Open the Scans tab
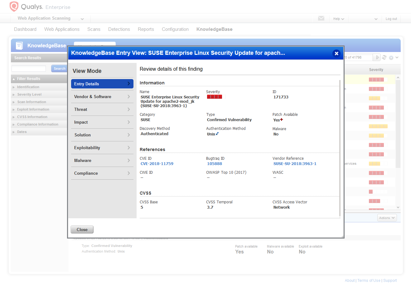Screen dimensions: 411x284 pyautogui.click(x=94, y=29)
